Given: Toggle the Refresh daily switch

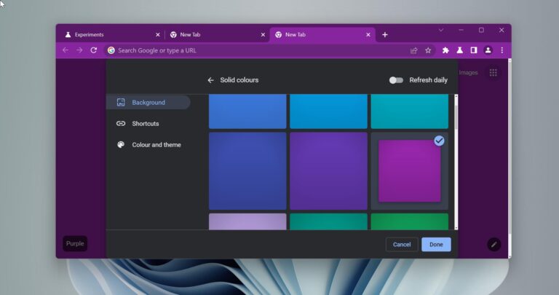Looking at the screenshot, I should pyautogui.click(x=396, y=80).
